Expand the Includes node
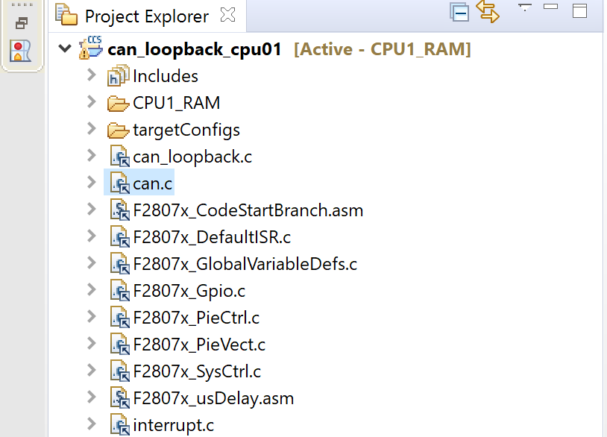Viewport: 607px width, 437px height. pyautogui.click(x=90, y=75)
